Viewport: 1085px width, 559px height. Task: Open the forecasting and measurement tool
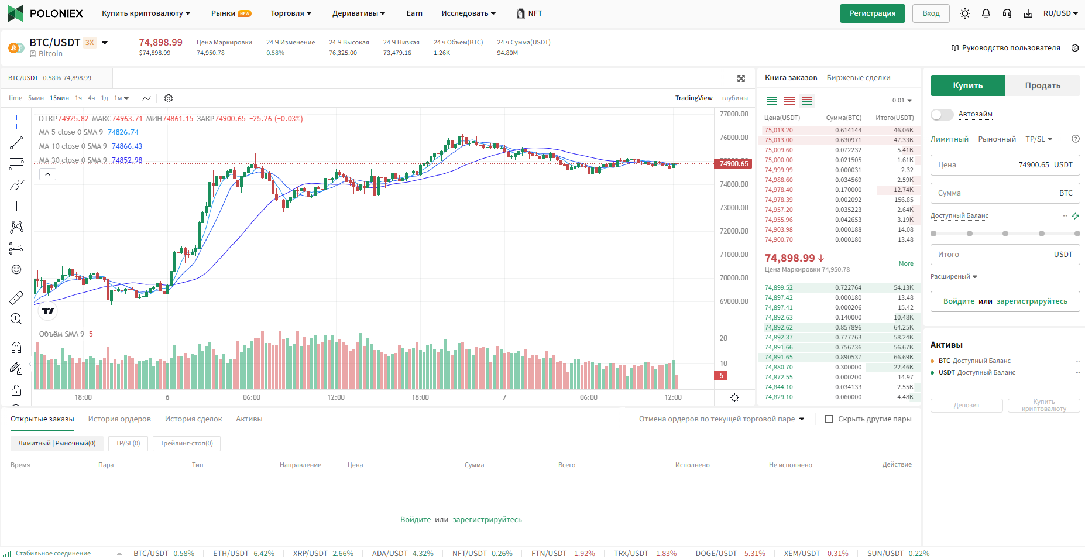click(x=16, y=248)
